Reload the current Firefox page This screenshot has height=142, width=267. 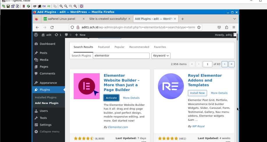pos(52,27)
